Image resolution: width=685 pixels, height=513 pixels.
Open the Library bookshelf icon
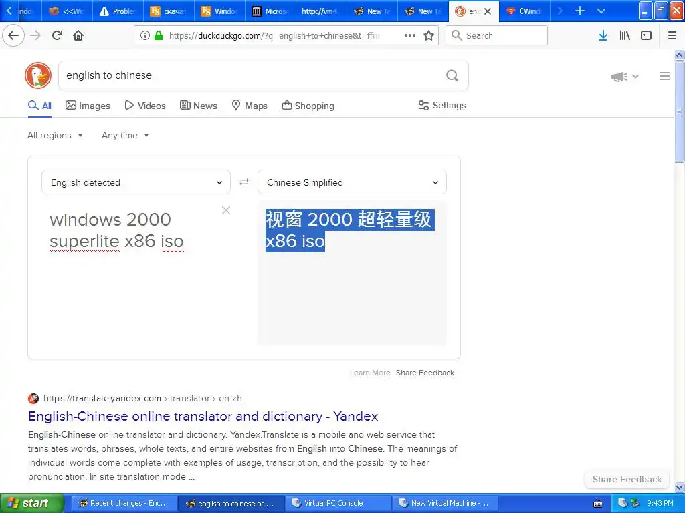(x=625, y=35)
